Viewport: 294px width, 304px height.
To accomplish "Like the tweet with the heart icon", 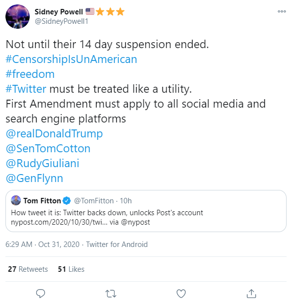I will (181, 294).
